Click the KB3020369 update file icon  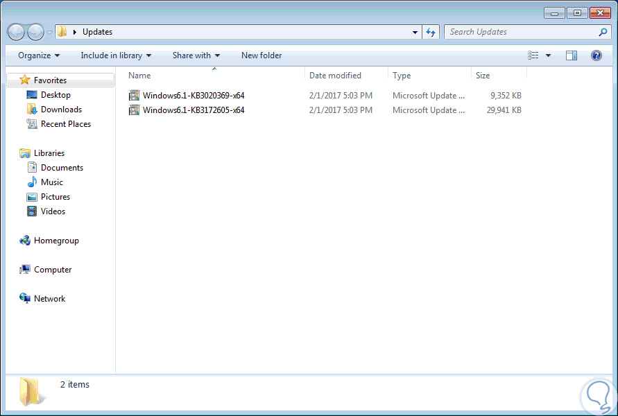pyautogui.click(x=134, y=96)
